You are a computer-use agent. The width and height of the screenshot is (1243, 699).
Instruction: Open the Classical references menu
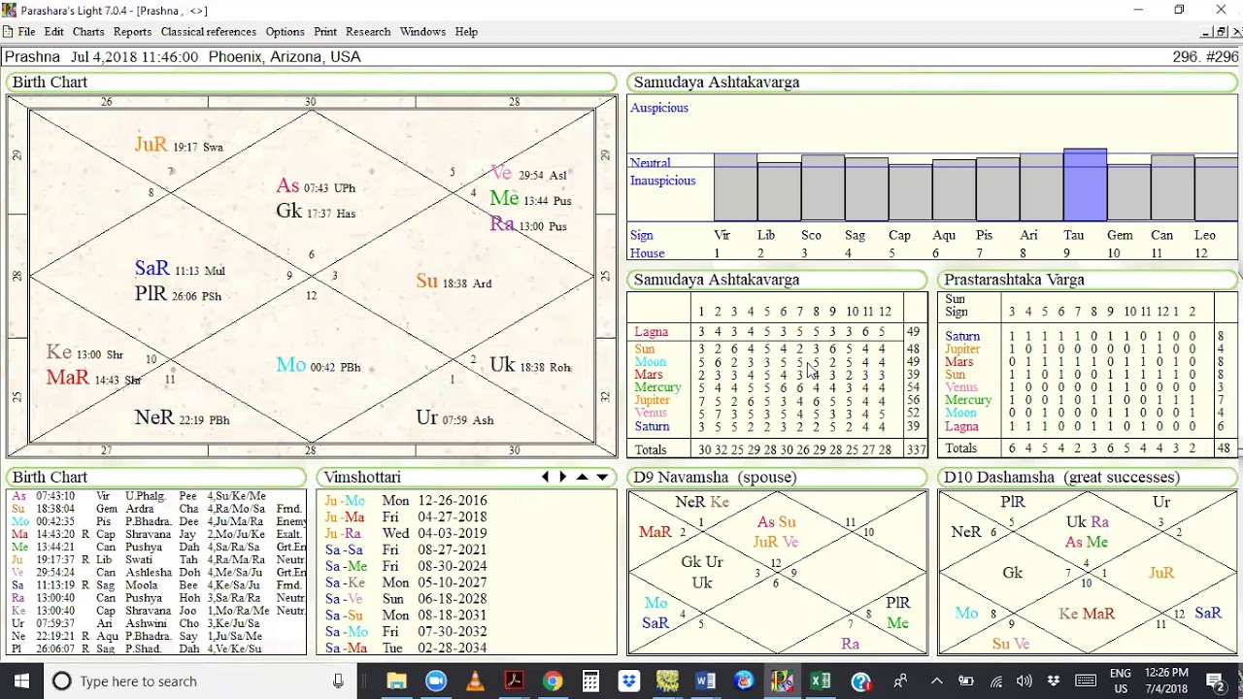[209, 32]
